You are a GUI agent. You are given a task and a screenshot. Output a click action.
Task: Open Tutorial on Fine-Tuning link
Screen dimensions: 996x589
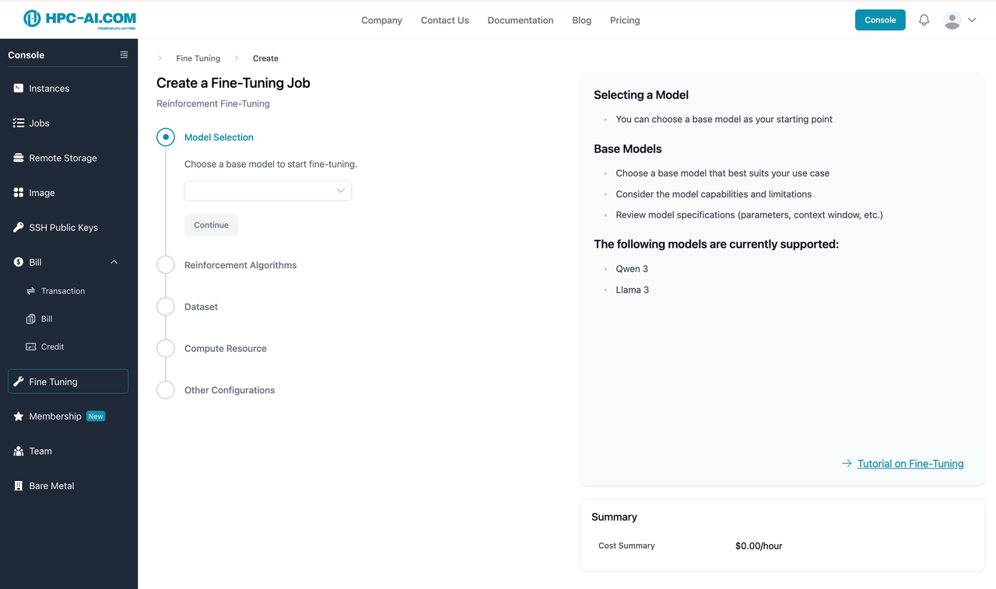click(x=910, y=464)
